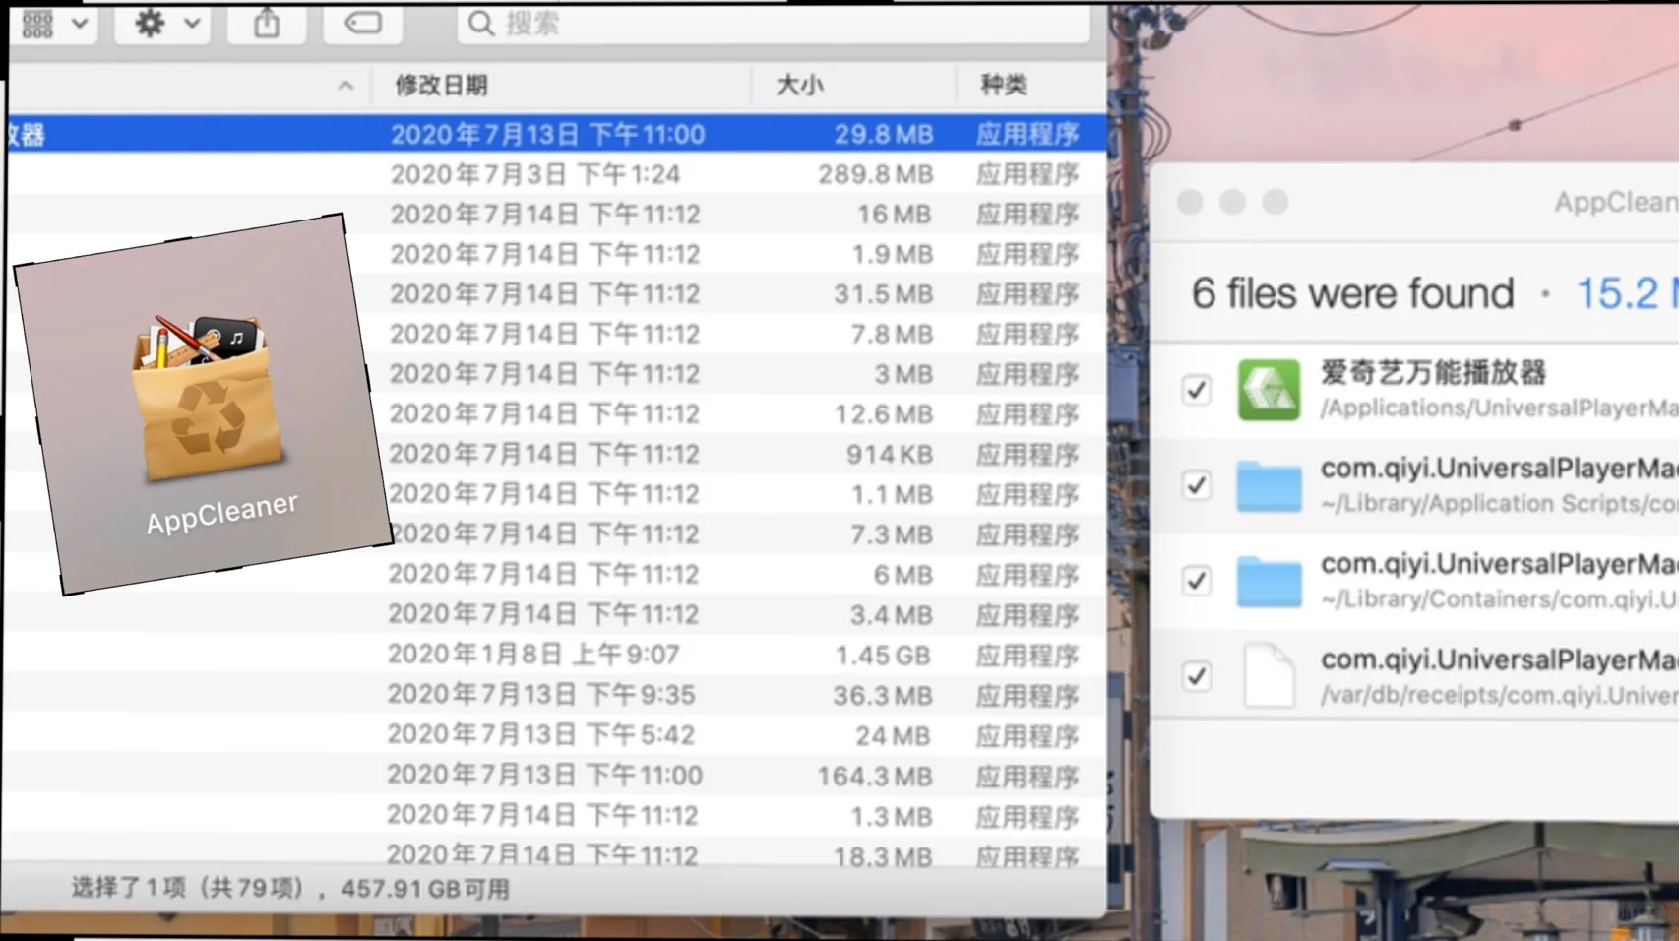1680x941 pixels.
Task: Uncheck the receipts file checkbox
Action: [x=1196, y=676]
